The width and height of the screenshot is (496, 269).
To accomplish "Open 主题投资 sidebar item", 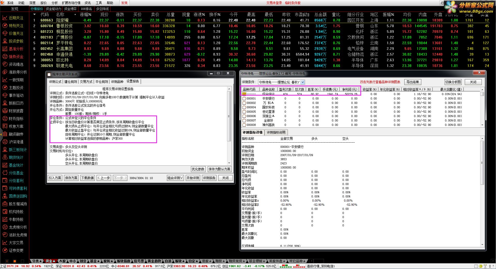I will click(x=13, y=88).
